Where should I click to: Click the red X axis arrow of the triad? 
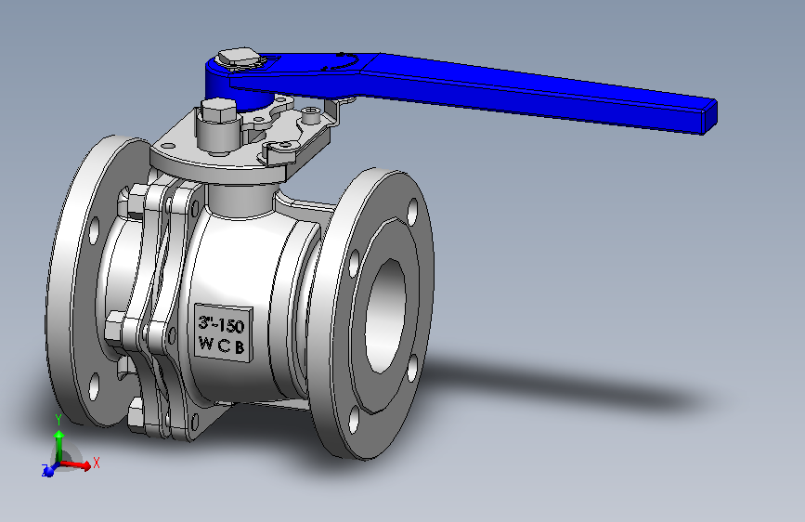(77, 465)
